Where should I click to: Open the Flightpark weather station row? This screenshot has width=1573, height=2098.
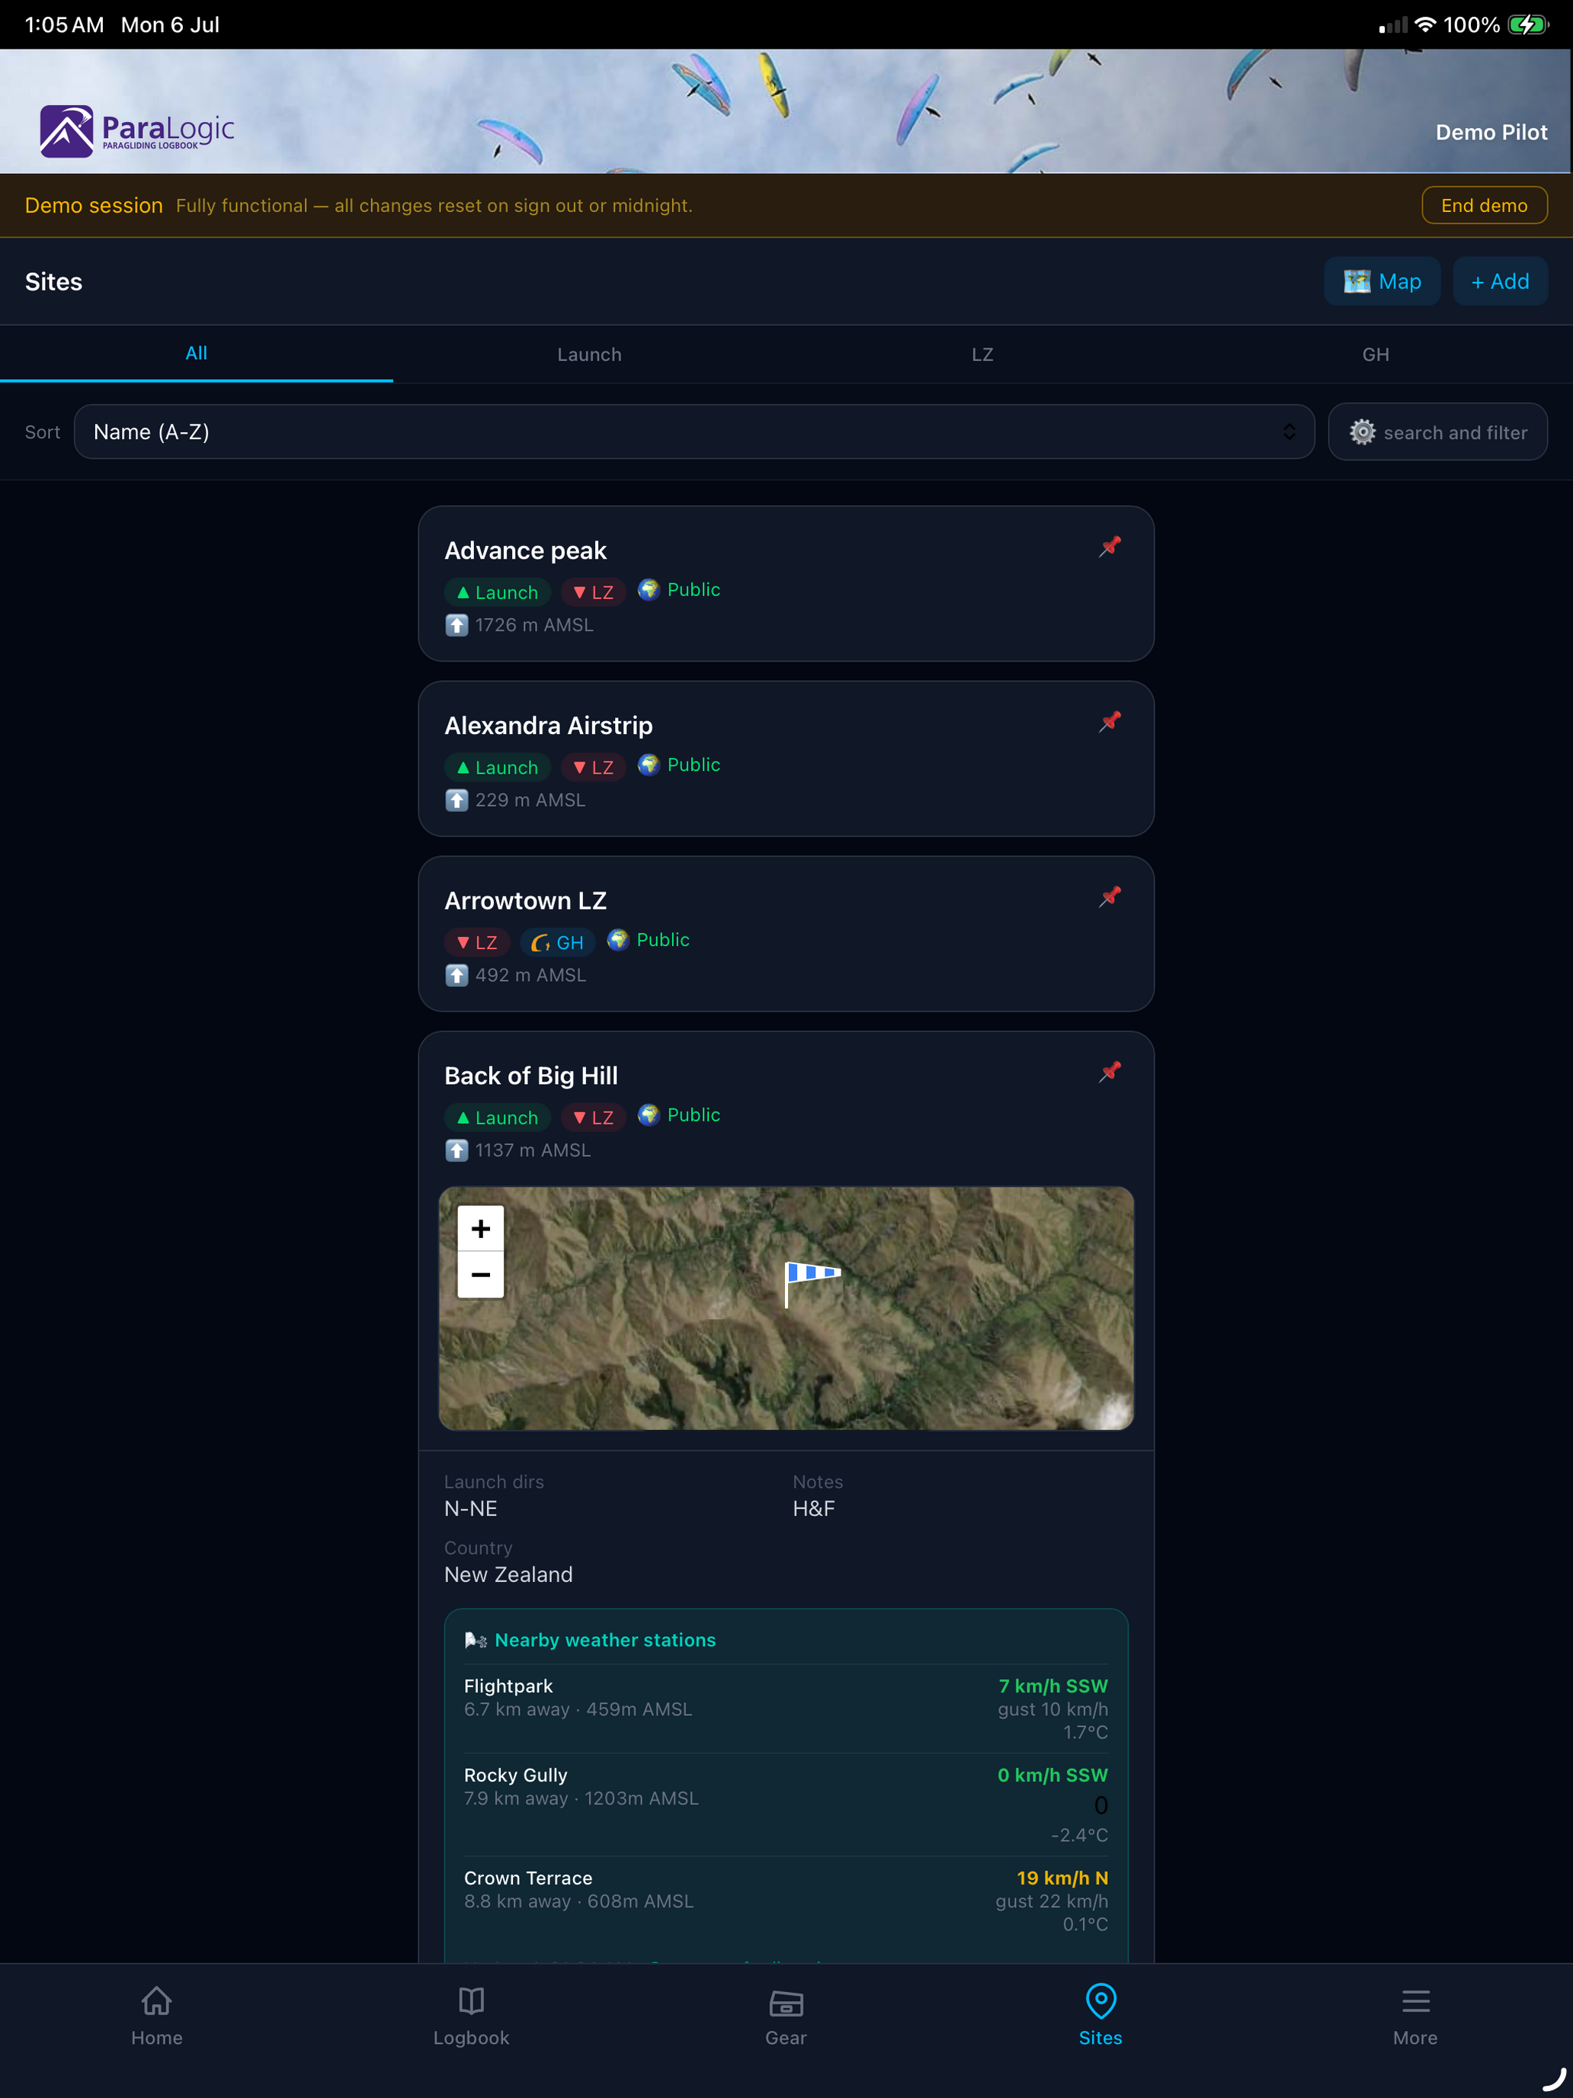(x=786, y=1708)
